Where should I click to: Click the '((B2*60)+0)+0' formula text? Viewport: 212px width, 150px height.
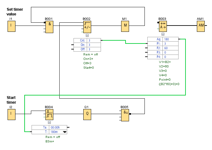pos(169,84)
